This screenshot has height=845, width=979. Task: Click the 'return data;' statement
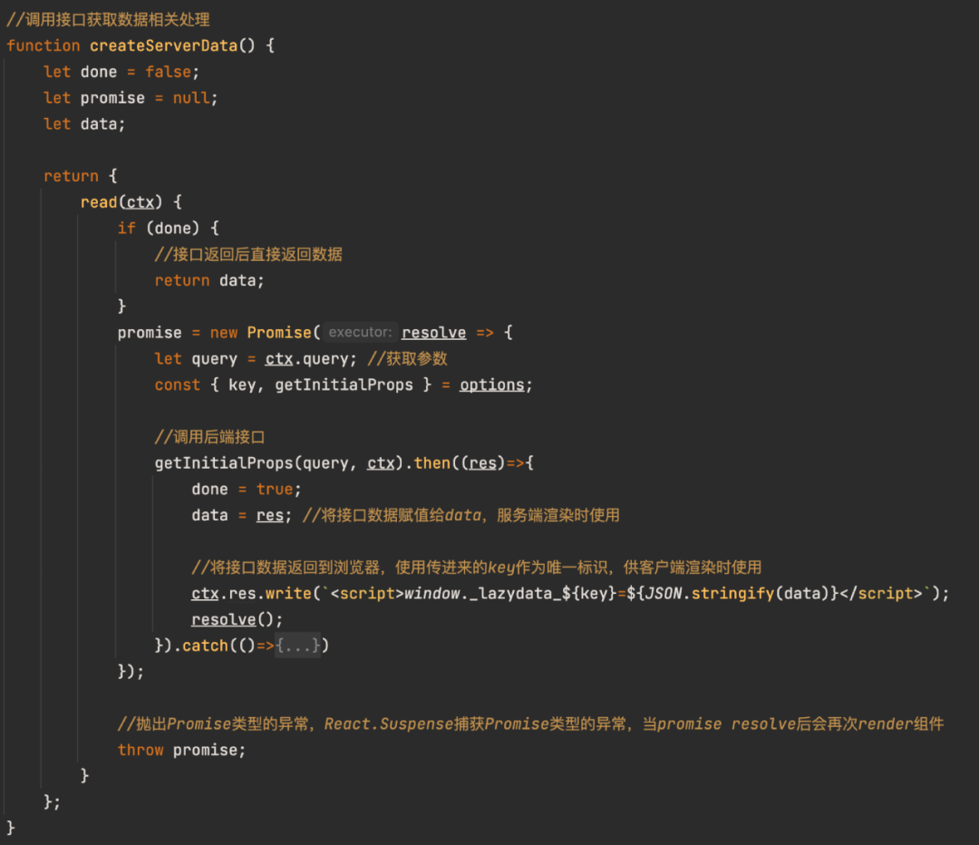pos(209,280)
